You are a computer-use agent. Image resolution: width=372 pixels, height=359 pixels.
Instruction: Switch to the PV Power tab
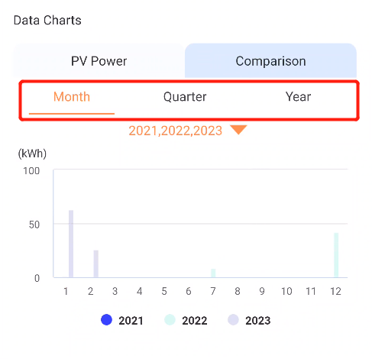(x=99, y=61)
